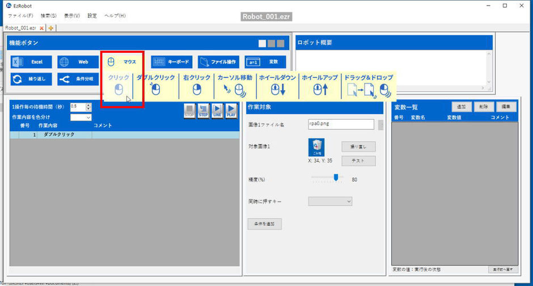
Task: Adjust the wait time stepper arrows
Action: (88, 107)
